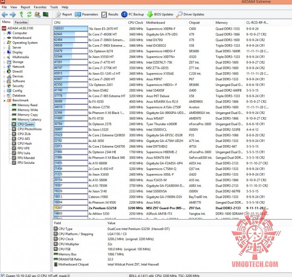Switch to the Favorites tab
The height and width of the screenshot is (277, 292).
click(x=21, y=22)
